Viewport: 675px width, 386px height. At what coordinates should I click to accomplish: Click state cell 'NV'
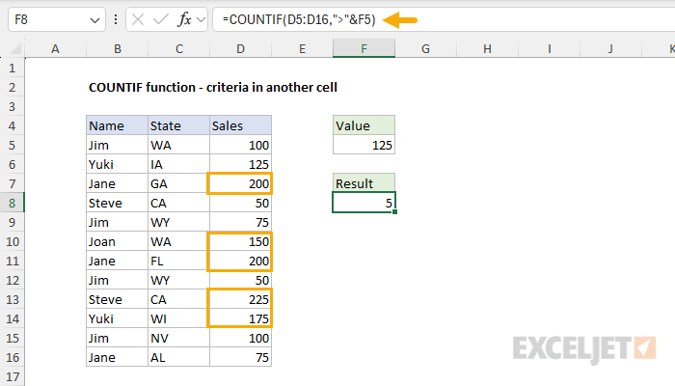click(179, 338)
